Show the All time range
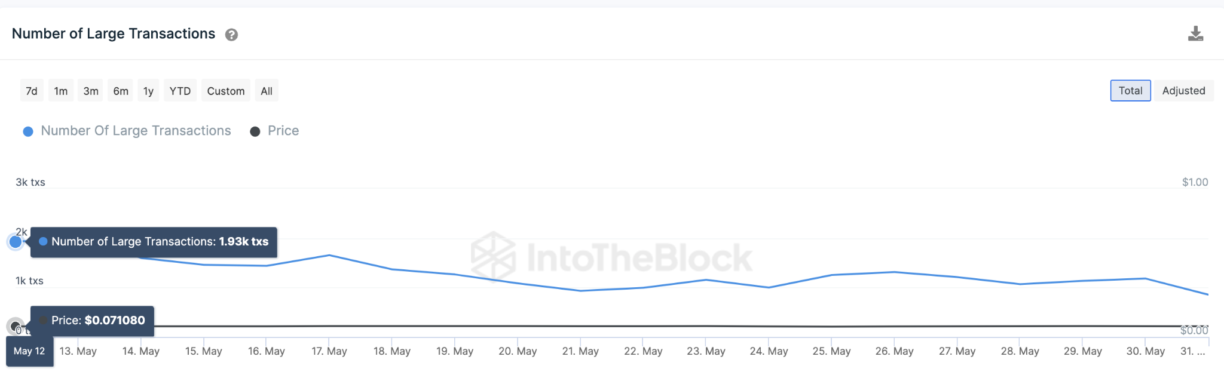Screen dimensions: 1224x378 click(267, 91)
